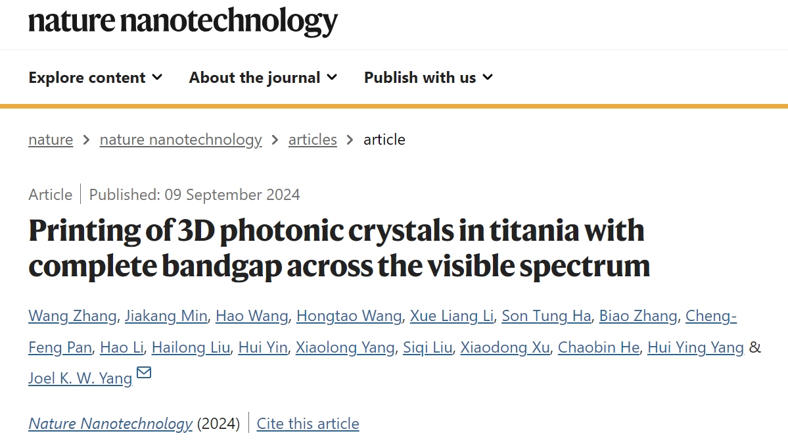Open the About the journal menu
Screen dimensions: 788x448
[263, 78]
